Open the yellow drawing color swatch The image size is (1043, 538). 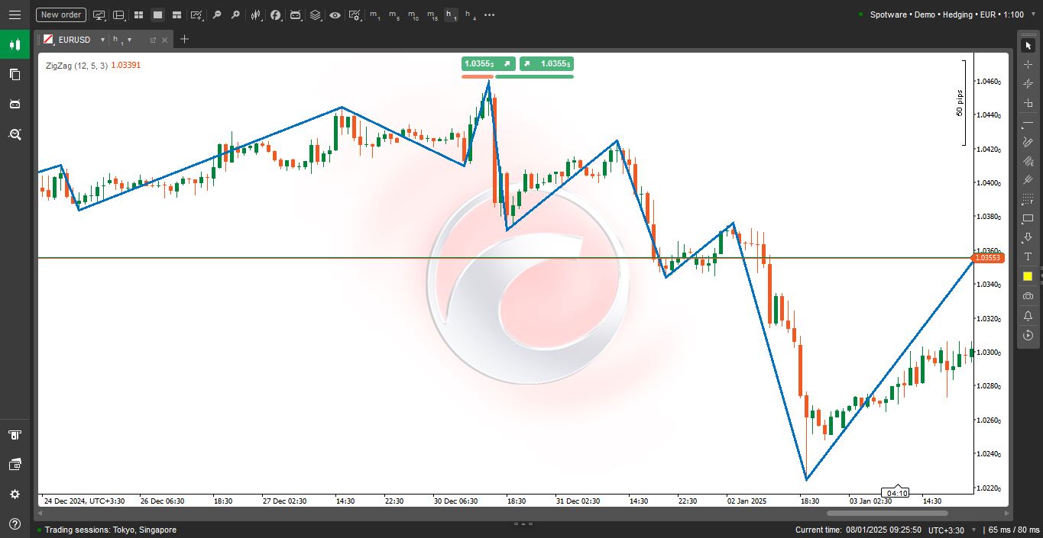pyautogui.click(x=1028, y=276)
